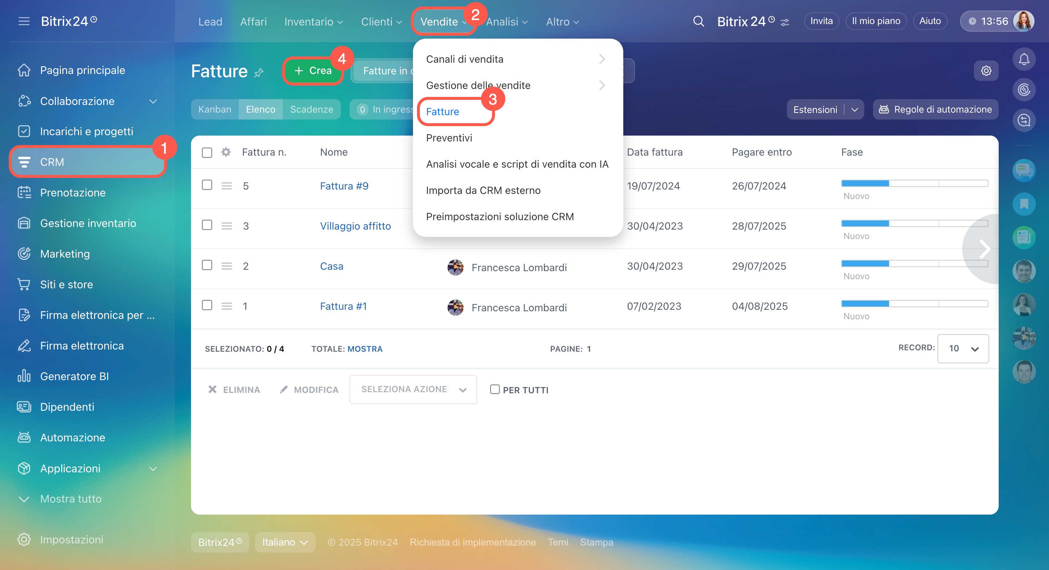Click the green Crea button
1049x570 pixels.
[x=313, y=71]
